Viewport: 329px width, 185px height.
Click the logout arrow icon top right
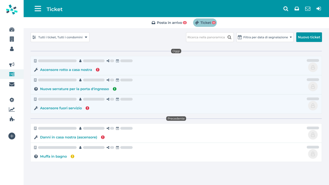click(x=319, y=8)
